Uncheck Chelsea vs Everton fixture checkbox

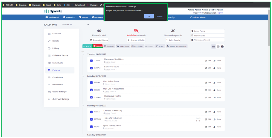point(92,97)
